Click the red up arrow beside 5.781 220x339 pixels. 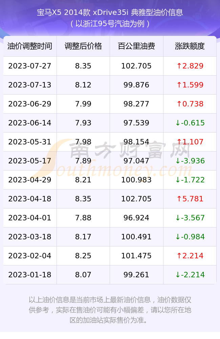179,199
